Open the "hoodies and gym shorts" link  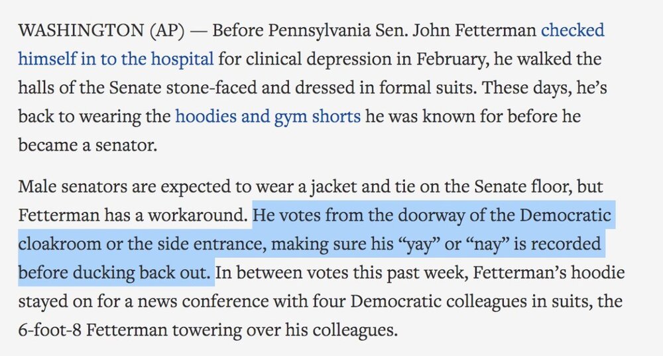pyautogui.click(x=267, y=117)
